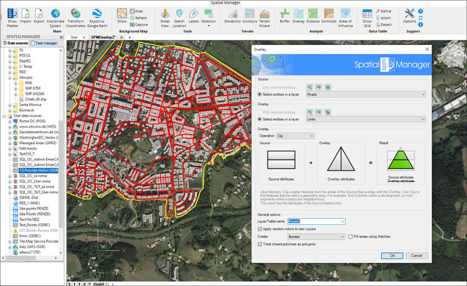Viewport: 467px width, 286px height.
Task: Collapse the User data sources node
Action: [x=4, y=116]
